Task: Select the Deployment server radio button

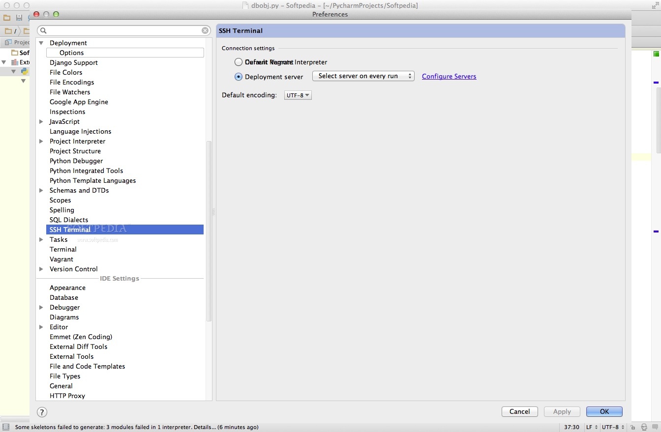Action: pos(239,77)
